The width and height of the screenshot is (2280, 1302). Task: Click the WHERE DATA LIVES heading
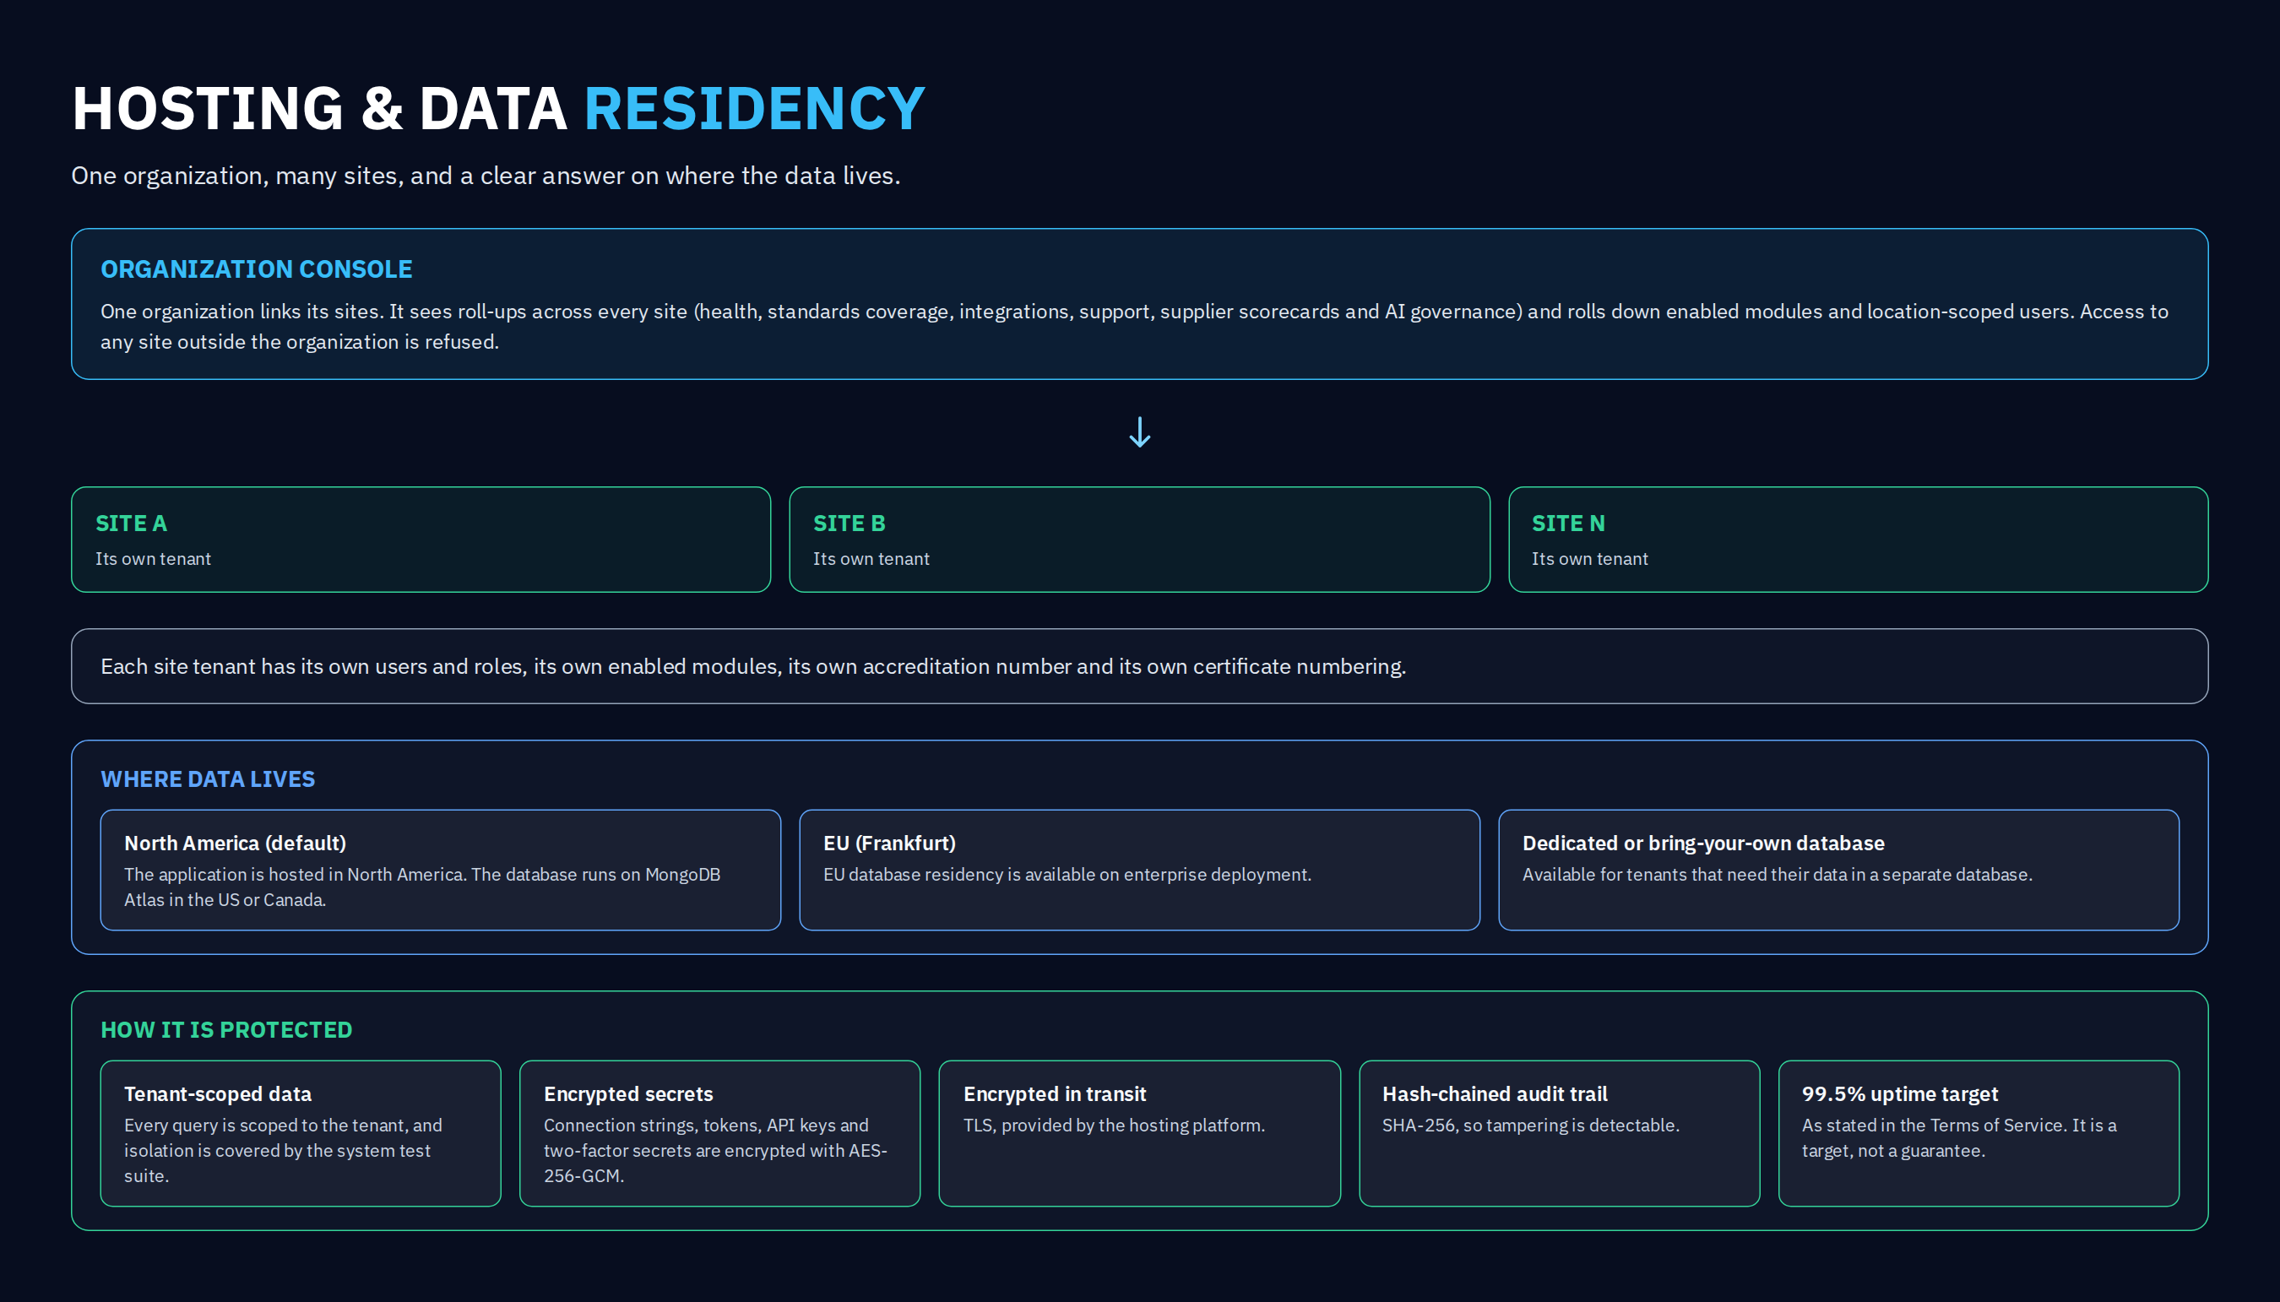click(x=208, y=778)
